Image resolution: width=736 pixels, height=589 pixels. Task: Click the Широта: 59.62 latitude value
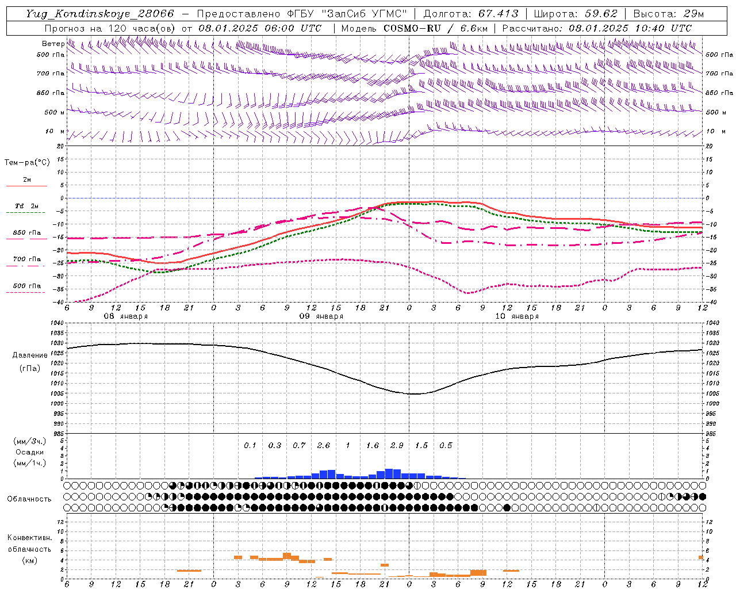pos(576,14)
